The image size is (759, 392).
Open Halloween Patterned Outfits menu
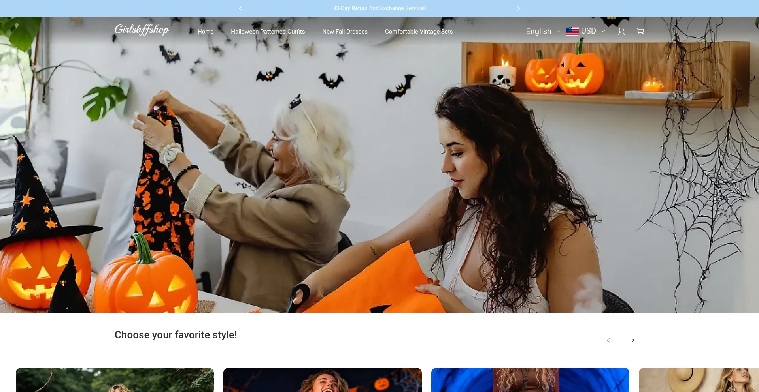click(x=268, y=32)
